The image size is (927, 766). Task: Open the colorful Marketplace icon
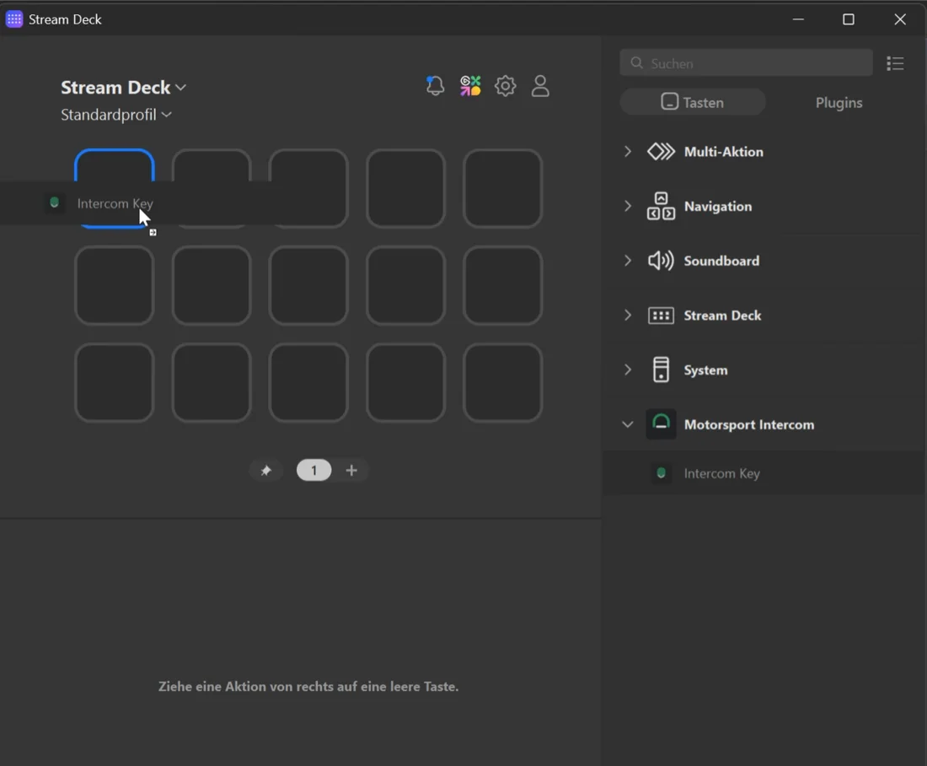pyautogui.click(x=470, y=86)
